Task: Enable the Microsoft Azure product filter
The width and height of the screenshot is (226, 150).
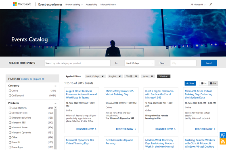Action: click(10, 127)
